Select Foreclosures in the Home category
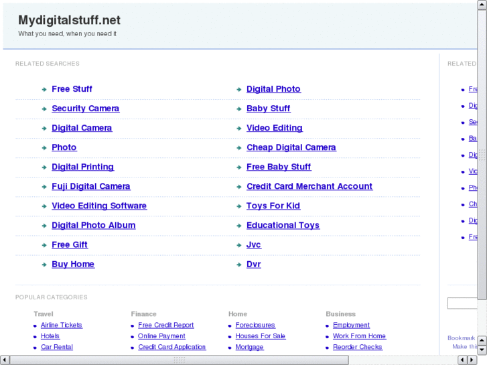The width and height of the screenshot is (487, 365). pos(255,325)
